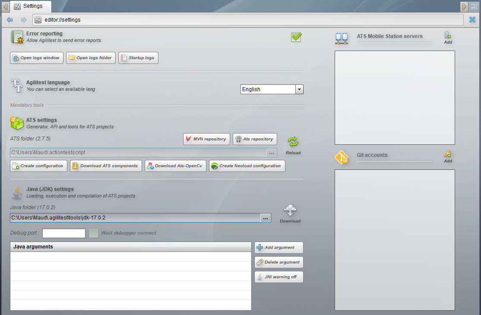This screenshot has width=481, height=315.
Task: Close the settings editor with the X
Action: click(x=472, y=19)
